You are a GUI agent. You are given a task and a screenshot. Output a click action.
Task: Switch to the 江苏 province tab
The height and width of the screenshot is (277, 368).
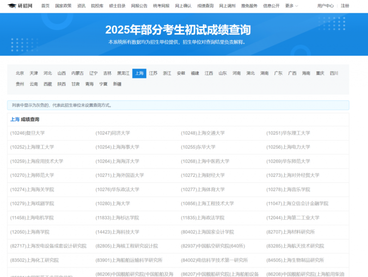click(153, 73)
